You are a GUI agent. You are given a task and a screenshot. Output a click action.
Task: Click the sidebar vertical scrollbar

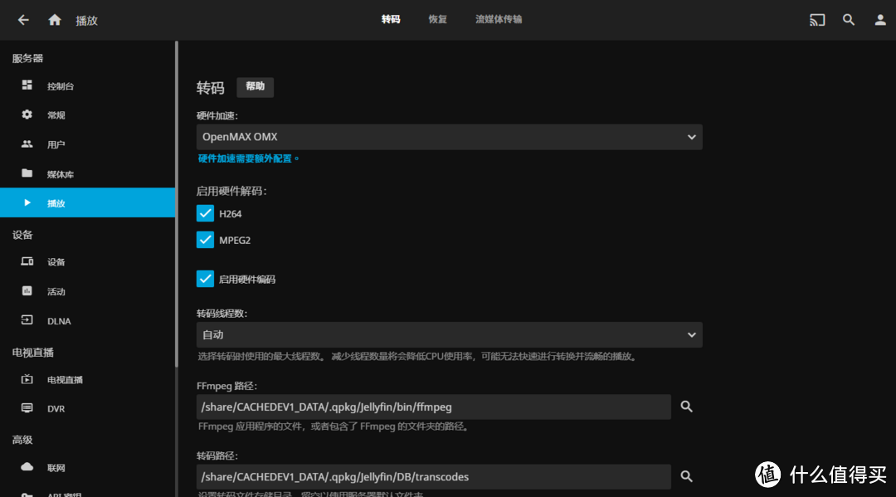click(177, 203)
